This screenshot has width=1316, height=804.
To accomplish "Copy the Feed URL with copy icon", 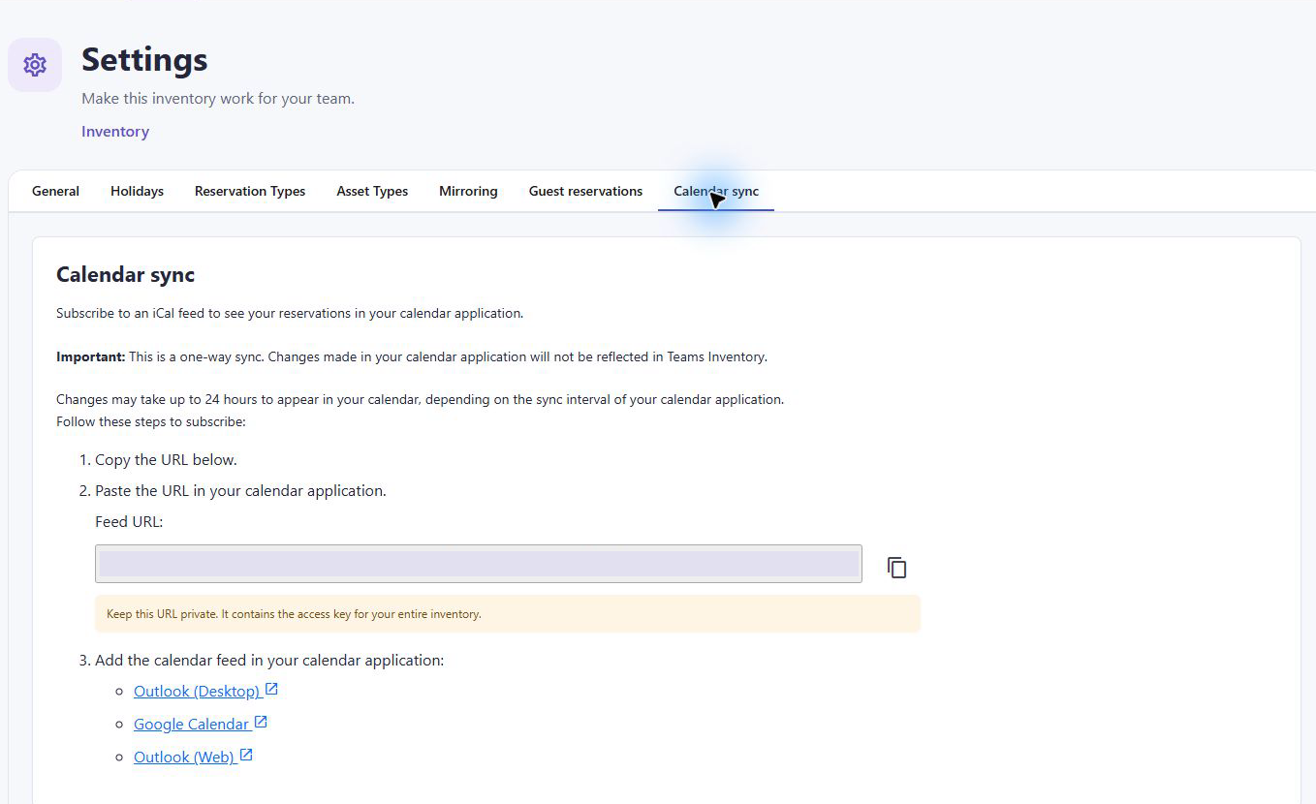I will click(x=897, y=568).
